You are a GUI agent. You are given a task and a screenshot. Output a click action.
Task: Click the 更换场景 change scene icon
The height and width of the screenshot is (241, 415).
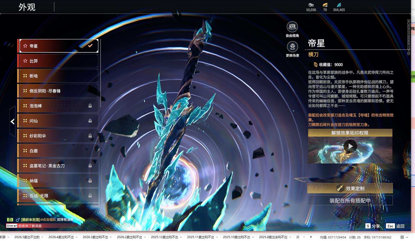pos(292,47)
